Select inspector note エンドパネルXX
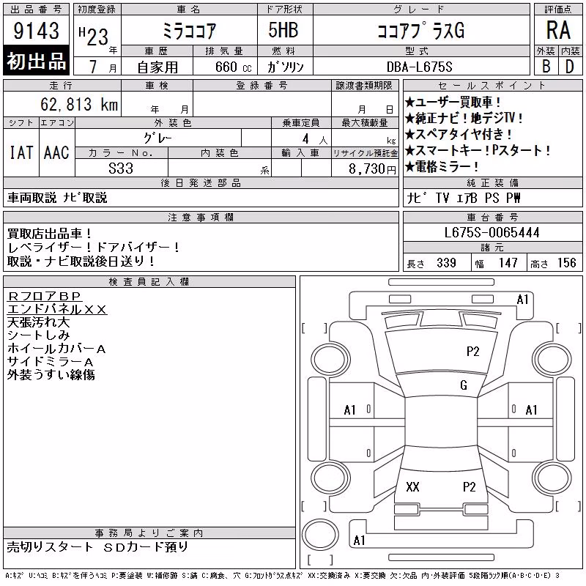The width and height of the screenshot is (586, 586). tap(57, 309)
